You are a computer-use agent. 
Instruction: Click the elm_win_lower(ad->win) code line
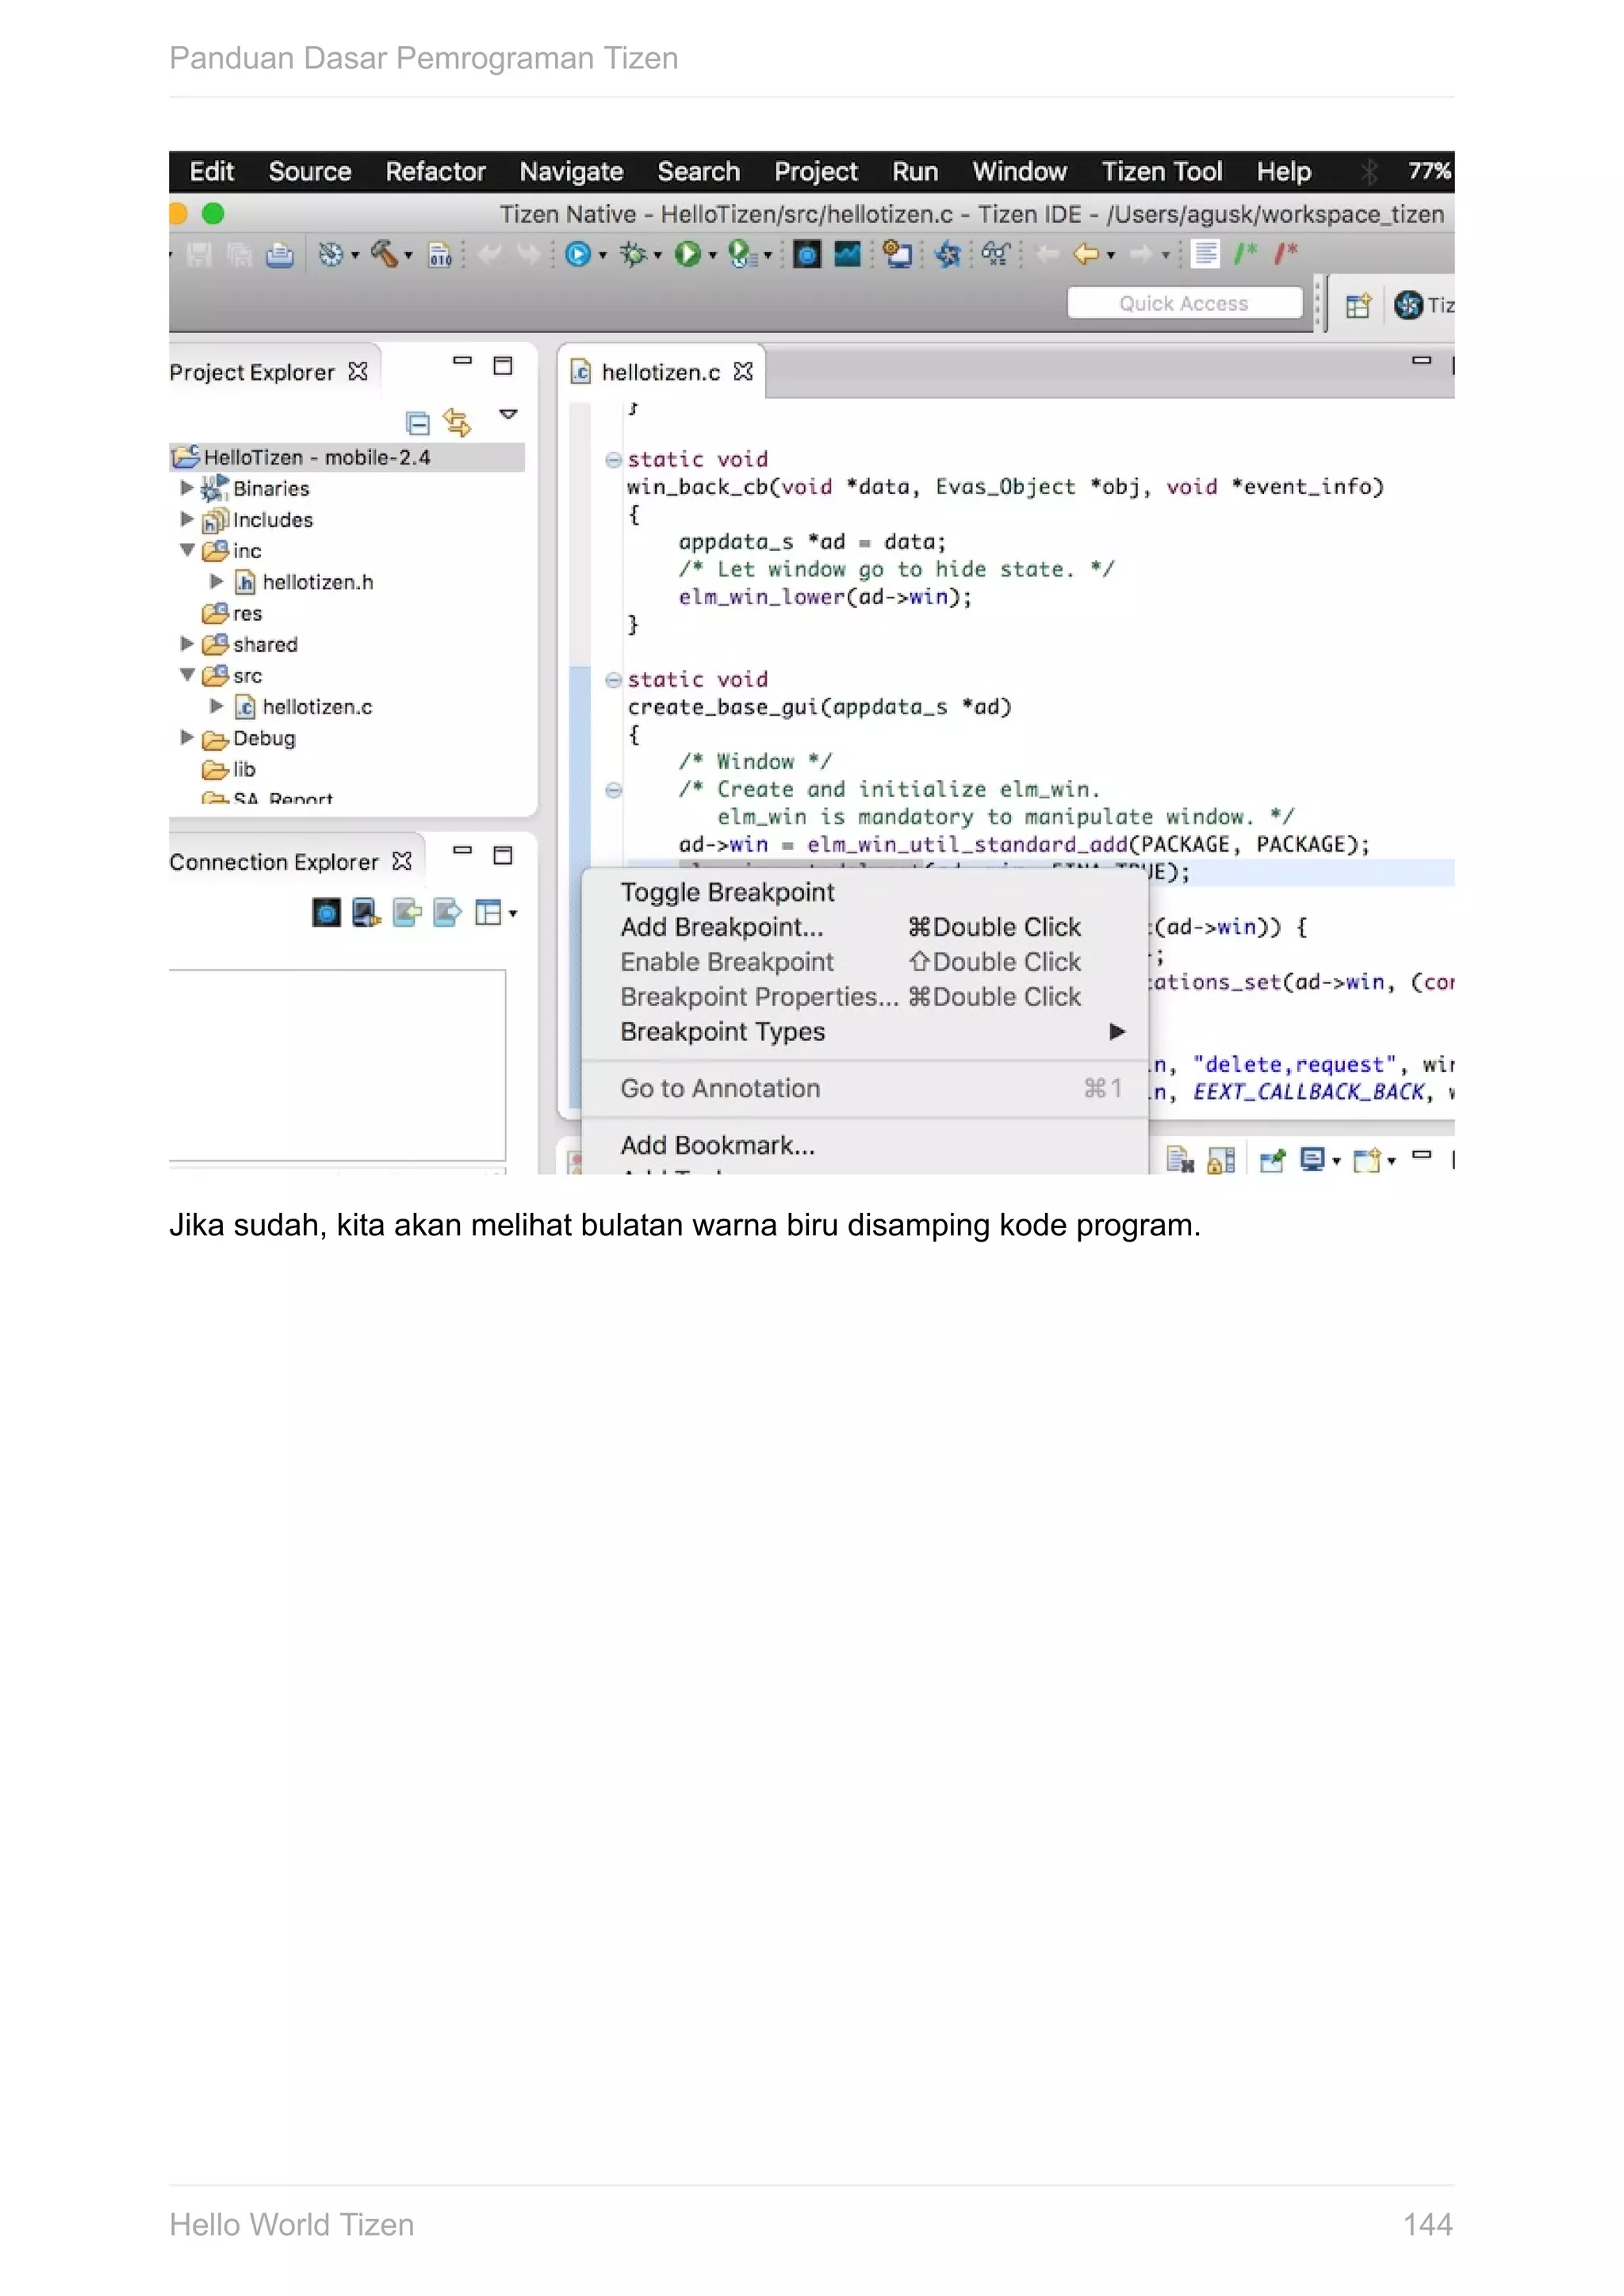pyautogui.click(x=825, y=597)
